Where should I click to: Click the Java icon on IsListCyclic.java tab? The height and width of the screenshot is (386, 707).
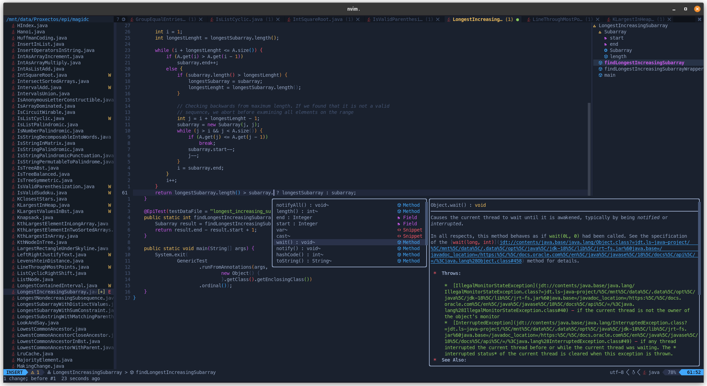point(212,19)
